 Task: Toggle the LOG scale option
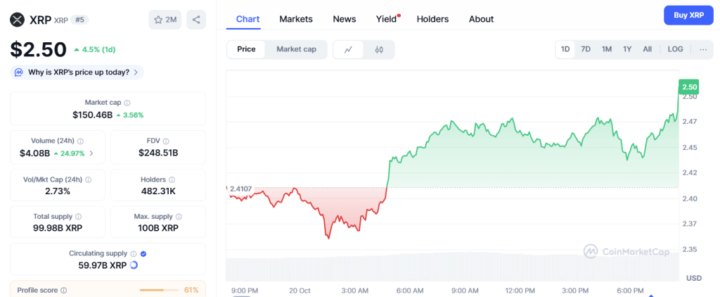tap(675, 49)
